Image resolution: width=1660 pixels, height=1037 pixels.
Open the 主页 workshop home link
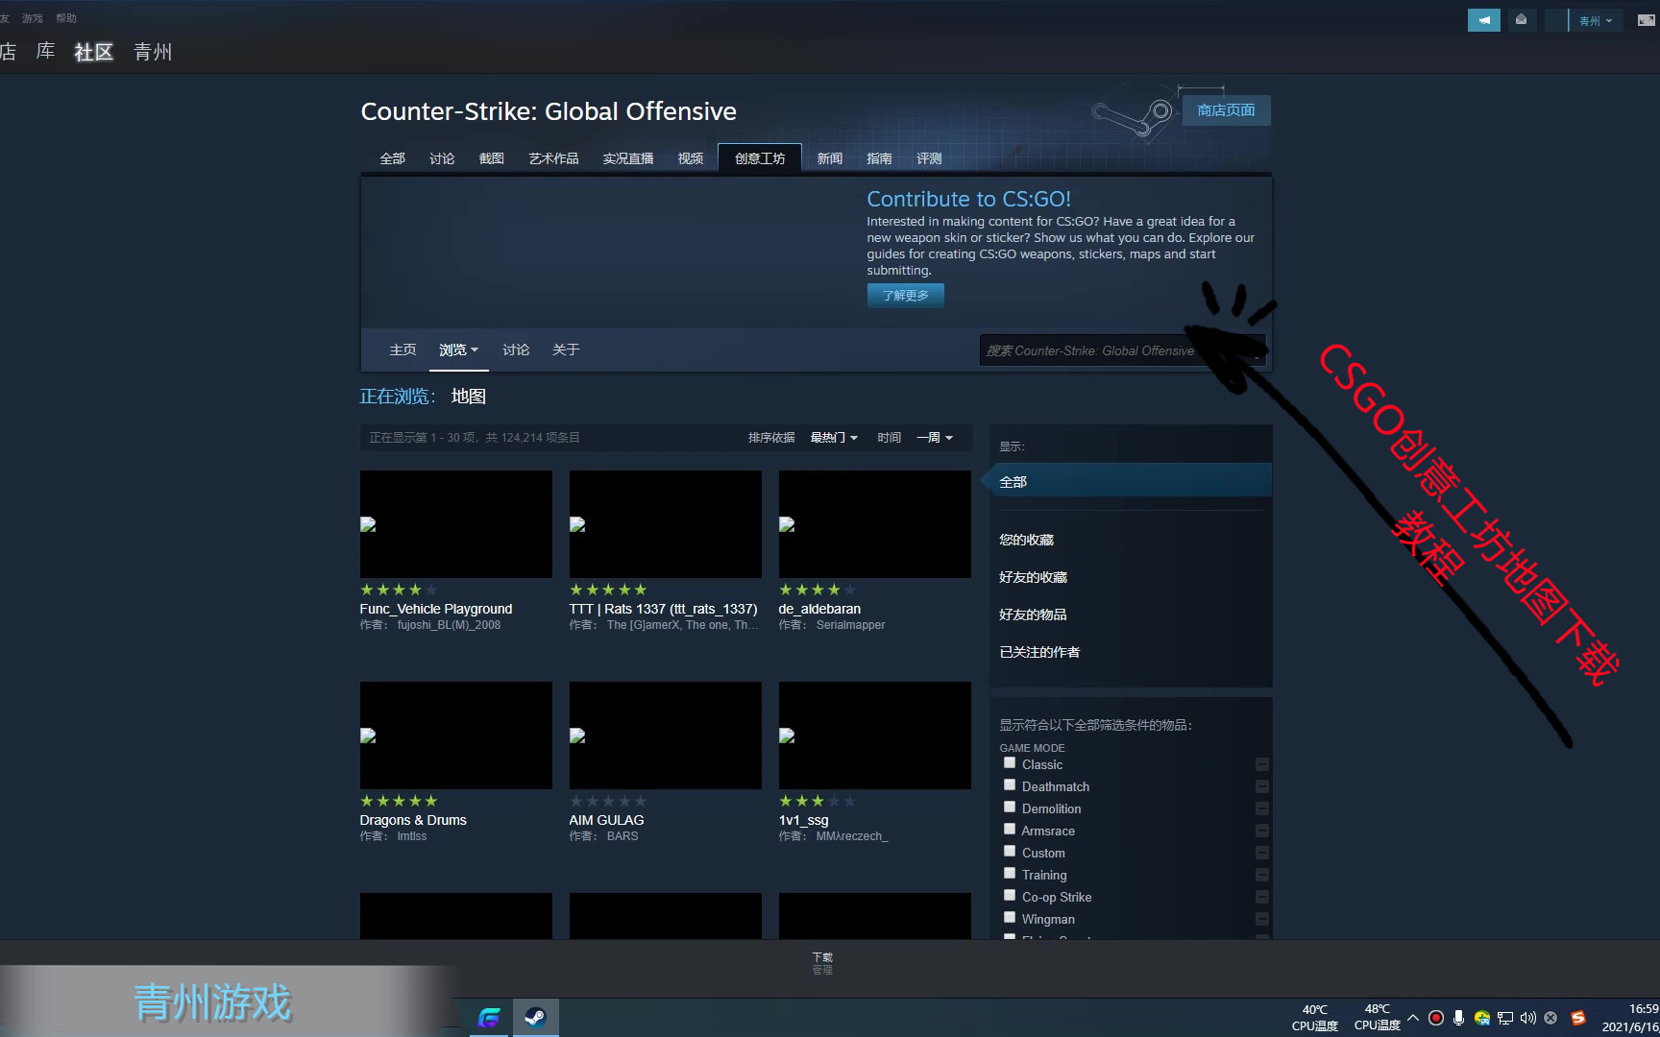coord(403,350)
